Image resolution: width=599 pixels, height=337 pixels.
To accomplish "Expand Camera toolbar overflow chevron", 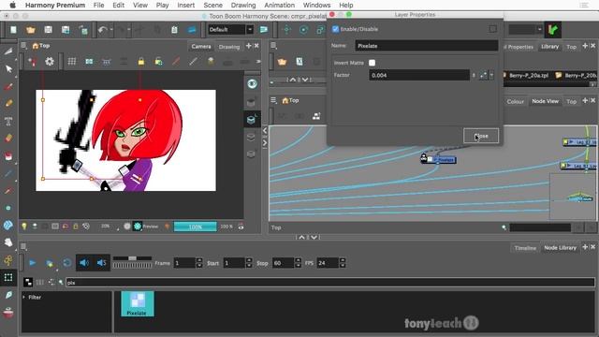I will coord(258,61).
